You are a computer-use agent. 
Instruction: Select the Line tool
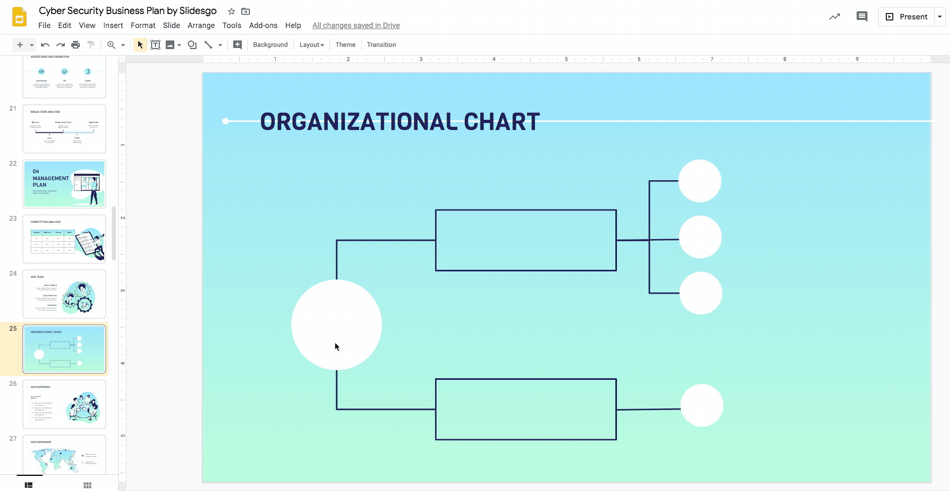209,45
